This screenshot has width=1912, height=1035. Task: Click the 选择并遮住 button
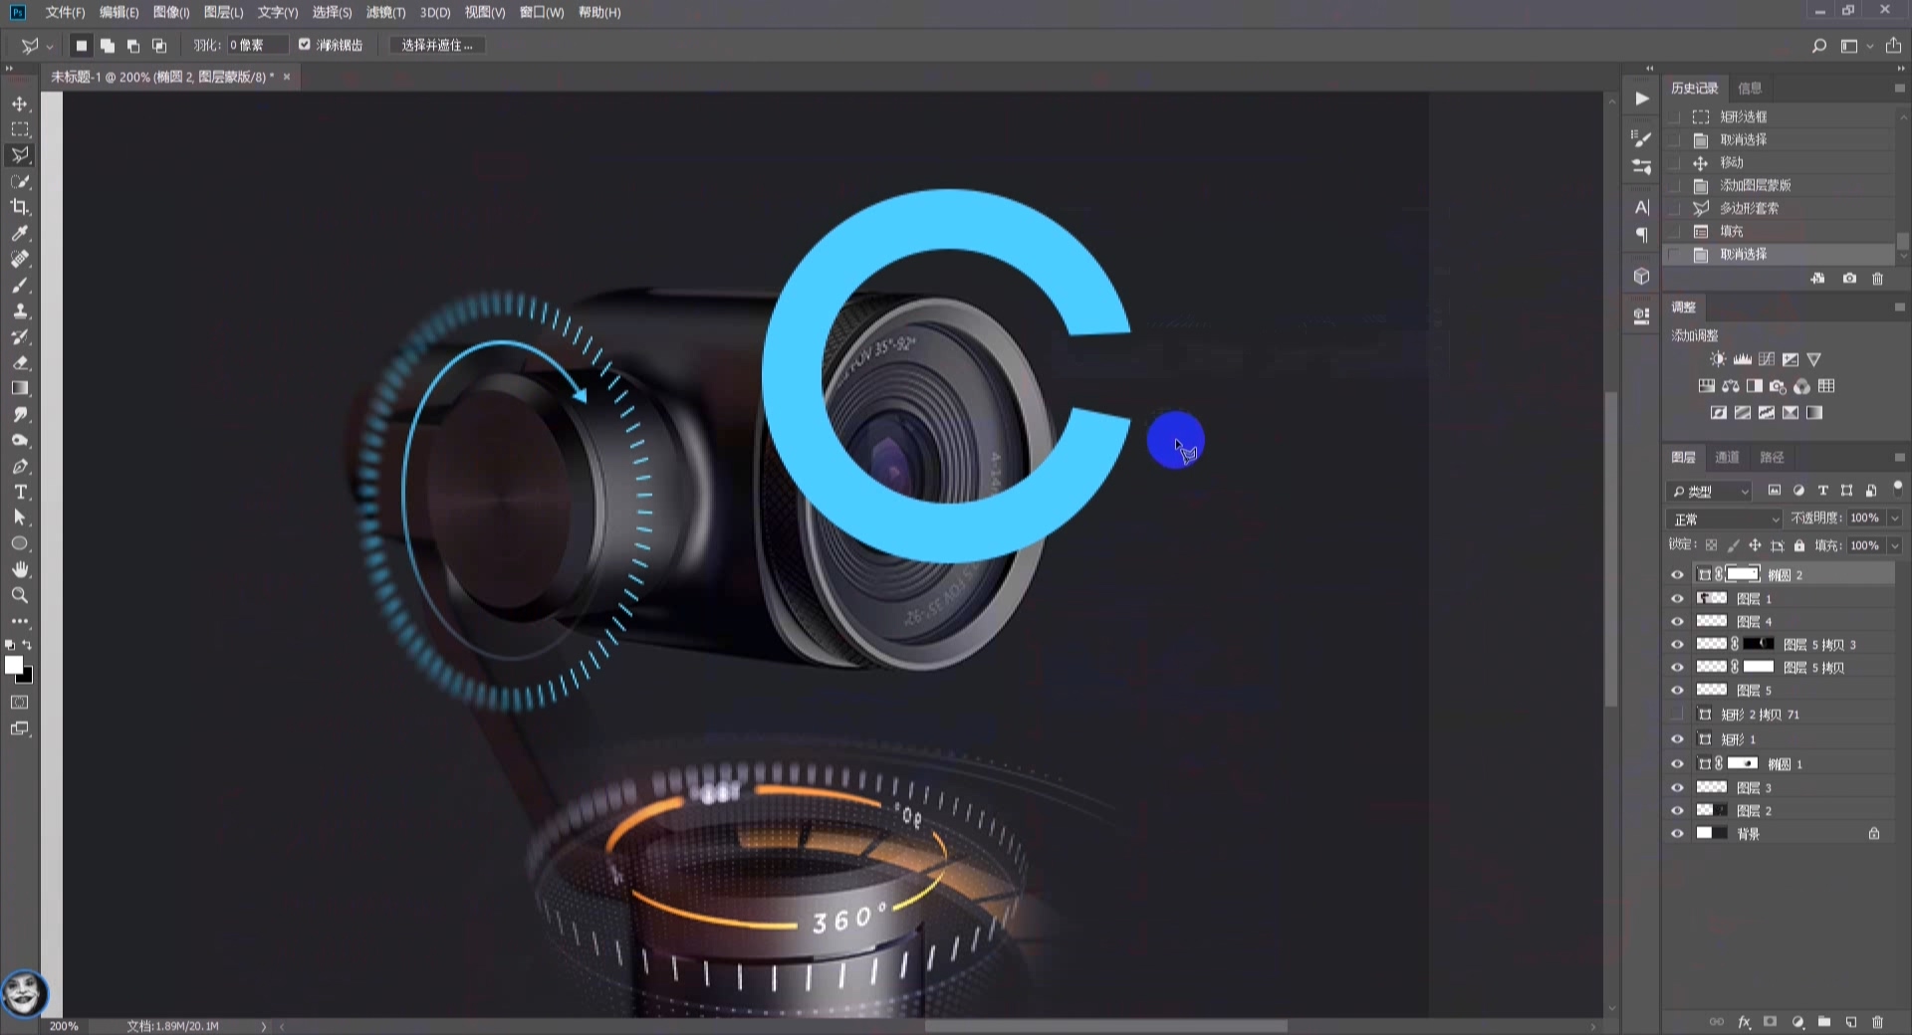click(x=436, y=46)
